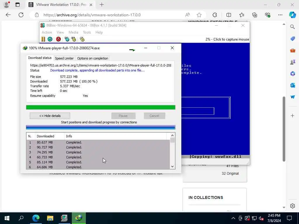Click the green download progress bar
The width and height of the screenshot is (299, 224).
(101, 107)
